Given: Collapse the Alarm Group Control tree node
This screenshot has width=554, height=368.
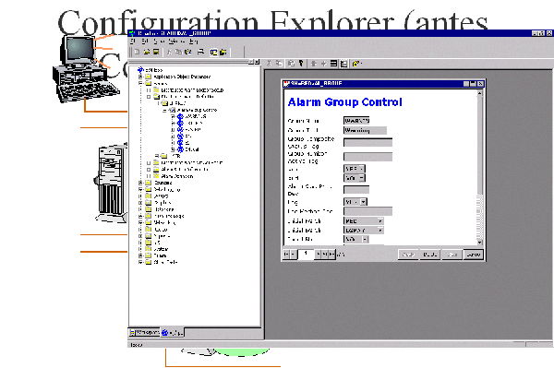Looking at the screenshot, I should (164, 111).
